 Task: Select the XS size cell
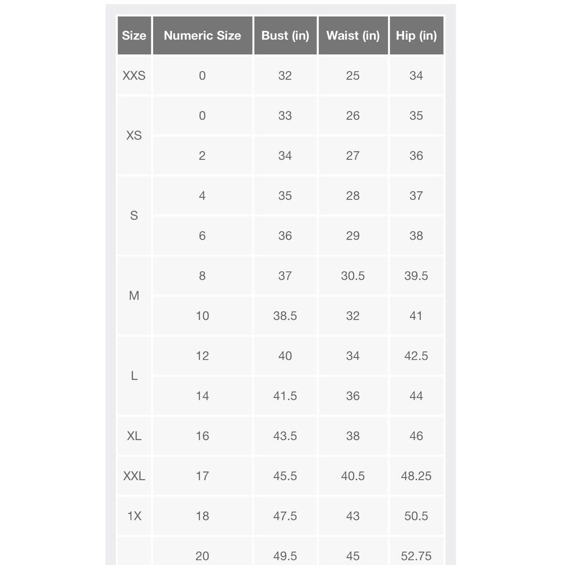coord(134,136)
